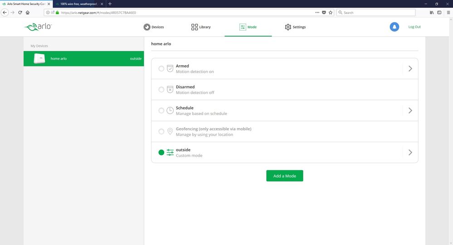Viewport: 453px width, 245px height.
Task: Close the 100% wire-free browser tab
Action: click(x=102, y=4)
